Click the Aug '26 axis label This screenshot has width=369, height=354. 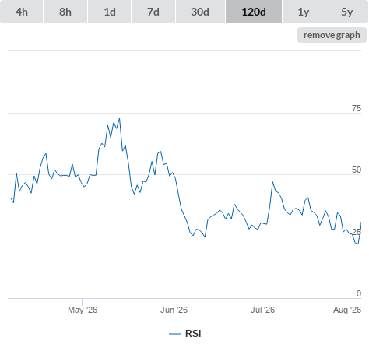347,310
